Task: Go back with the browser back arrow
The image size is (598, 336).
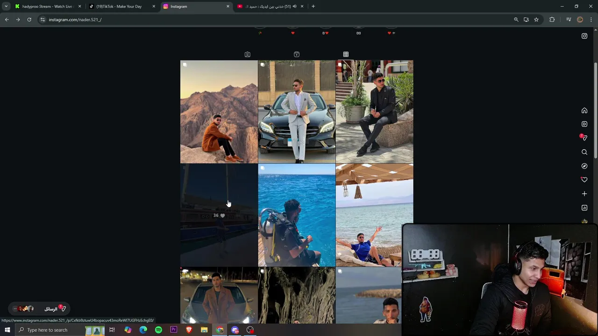Action: click(x=7, y=20)
